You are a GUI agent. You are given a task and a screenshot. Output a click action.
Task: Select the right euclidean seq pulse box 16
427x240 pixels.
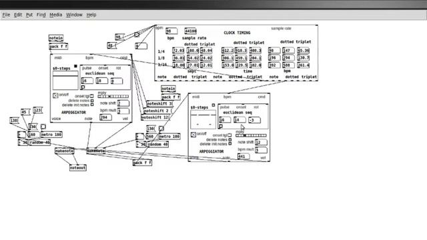(225, 120)
